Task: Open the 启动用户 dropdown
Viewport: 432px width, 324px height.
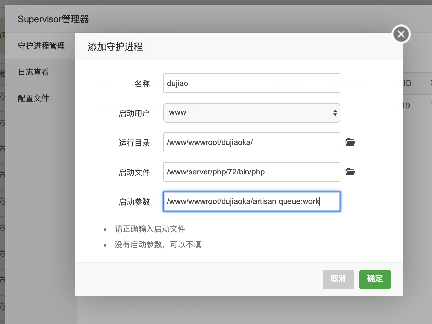Action: 251,112
